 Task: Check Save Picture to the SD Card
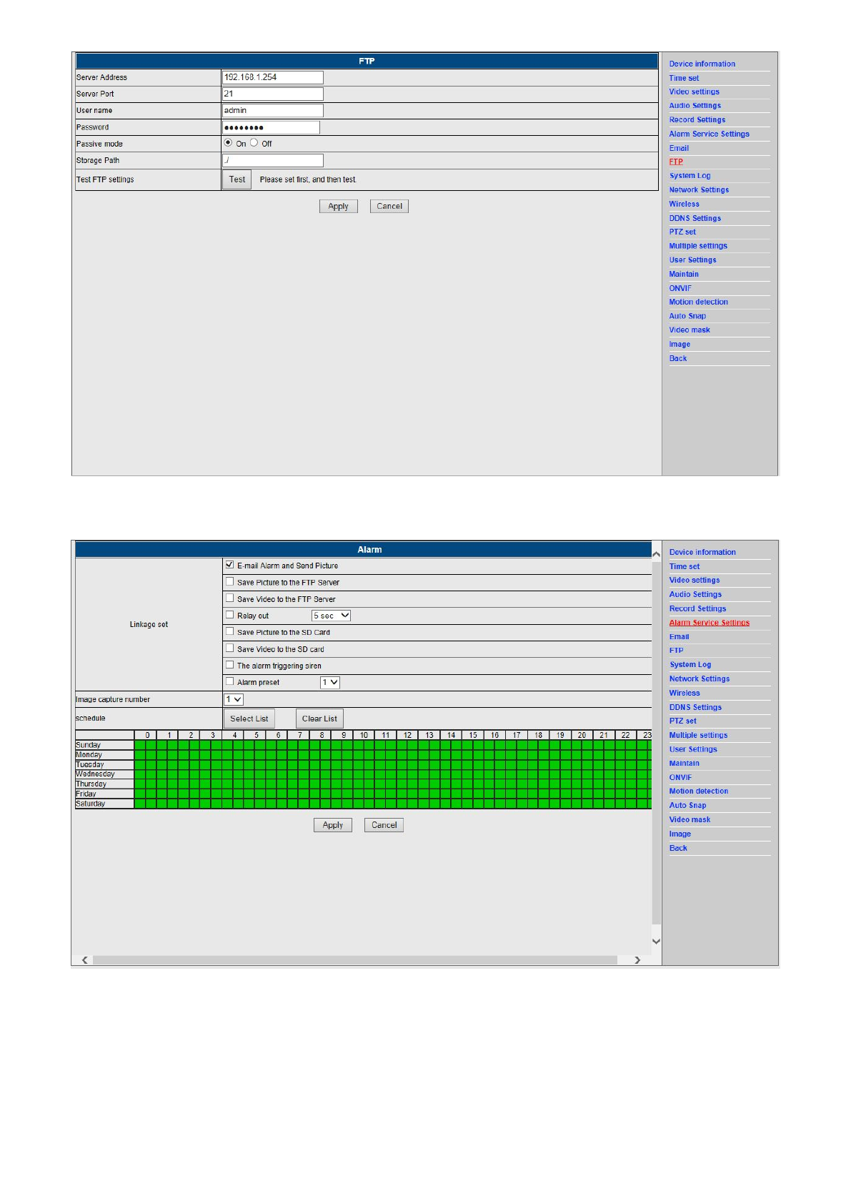click(x=230, y=631)
